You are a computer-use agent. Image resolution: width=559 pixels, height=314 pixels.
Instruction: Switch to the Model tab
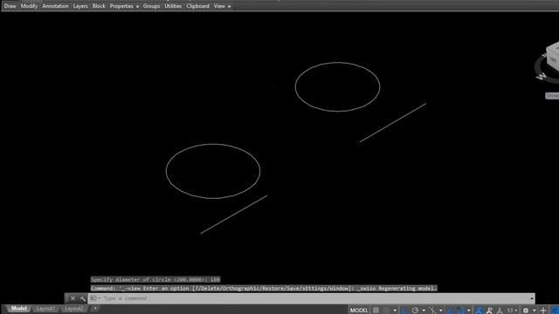18,308
